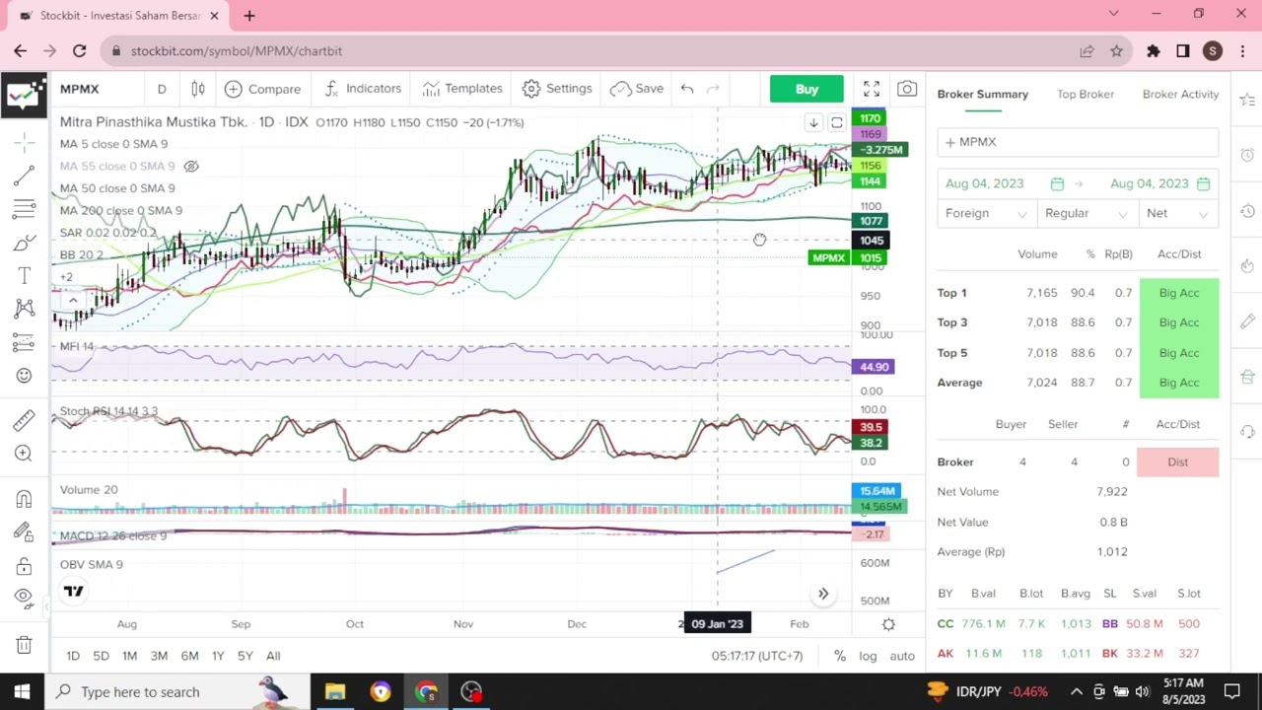Open the Indicators dialog
Image resolution: width=1262 pixels, height=710 pixels.
tap(363, 89)
